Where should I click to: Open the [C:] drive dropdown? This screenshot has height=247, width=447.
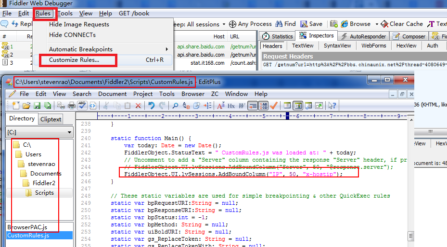(x=69, y=132)
